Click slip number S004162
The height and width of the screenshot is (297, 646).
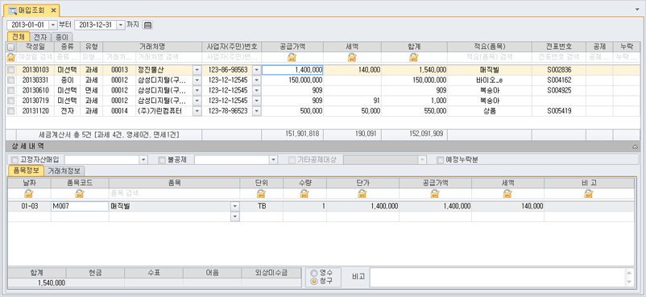[559, 80]
